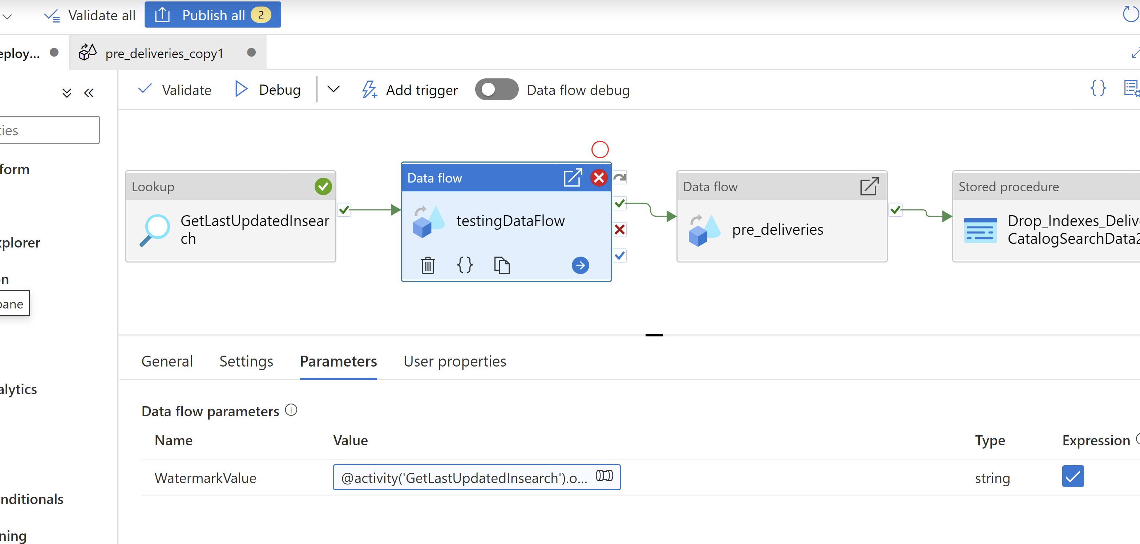Click upon-completion blue check connector on testingDataFlow
Image resolution: width=1140 pixels, height=544 pixels.
(620, 255)
